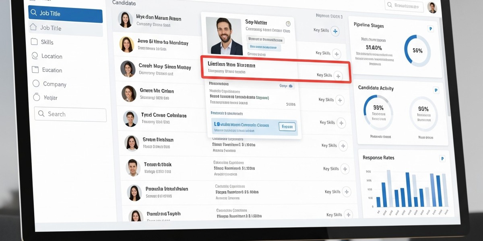Open Mya dan Maram Nisun candidate avatar
The image size is (483, 241).
[125, 20]
